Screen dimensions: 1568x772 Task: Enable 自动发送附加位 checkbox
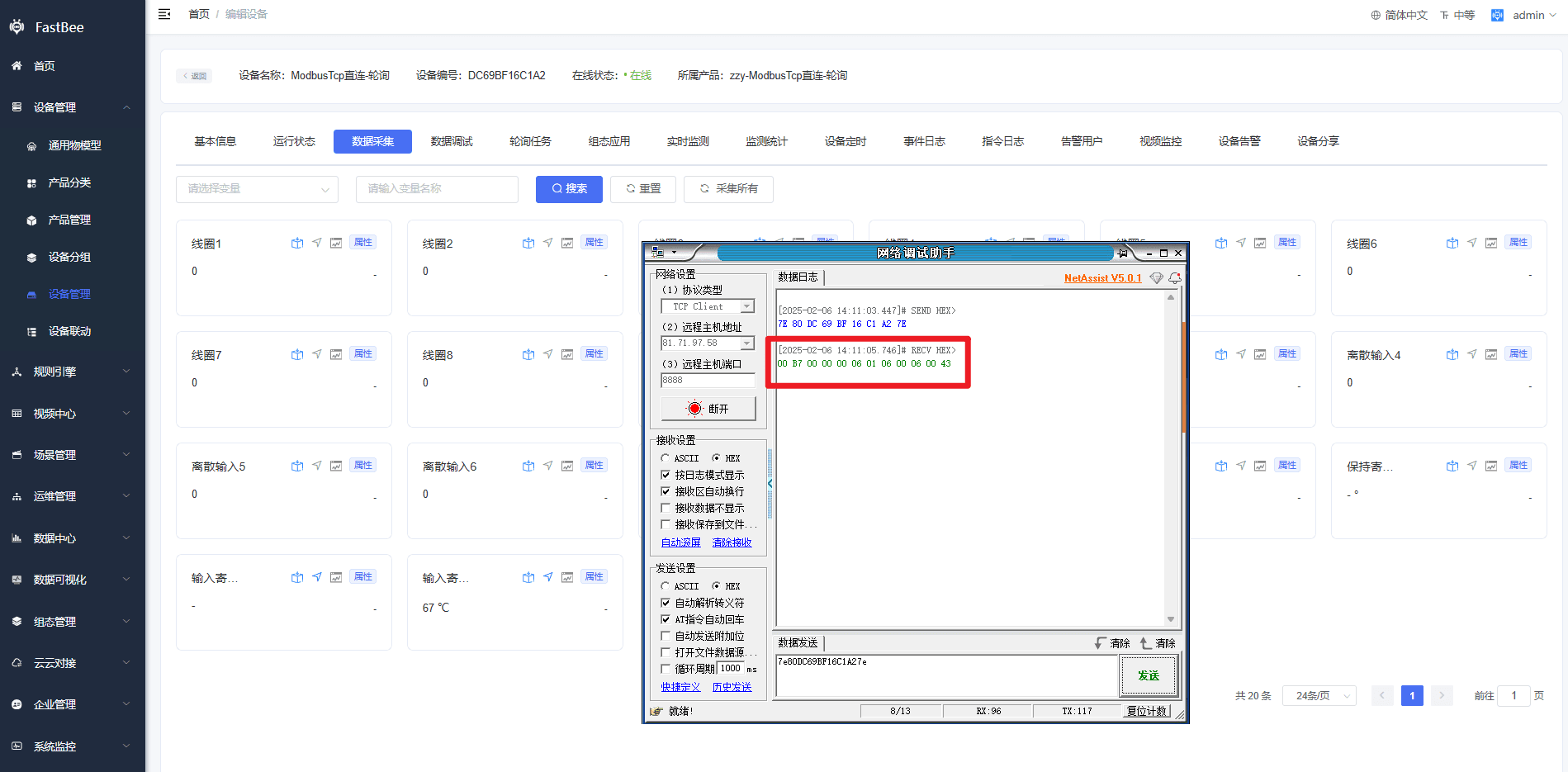[666, 636]
